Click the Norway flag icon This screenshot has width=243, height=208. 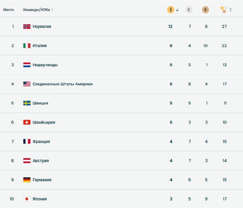pyautogui.click(x=27, y=26)
